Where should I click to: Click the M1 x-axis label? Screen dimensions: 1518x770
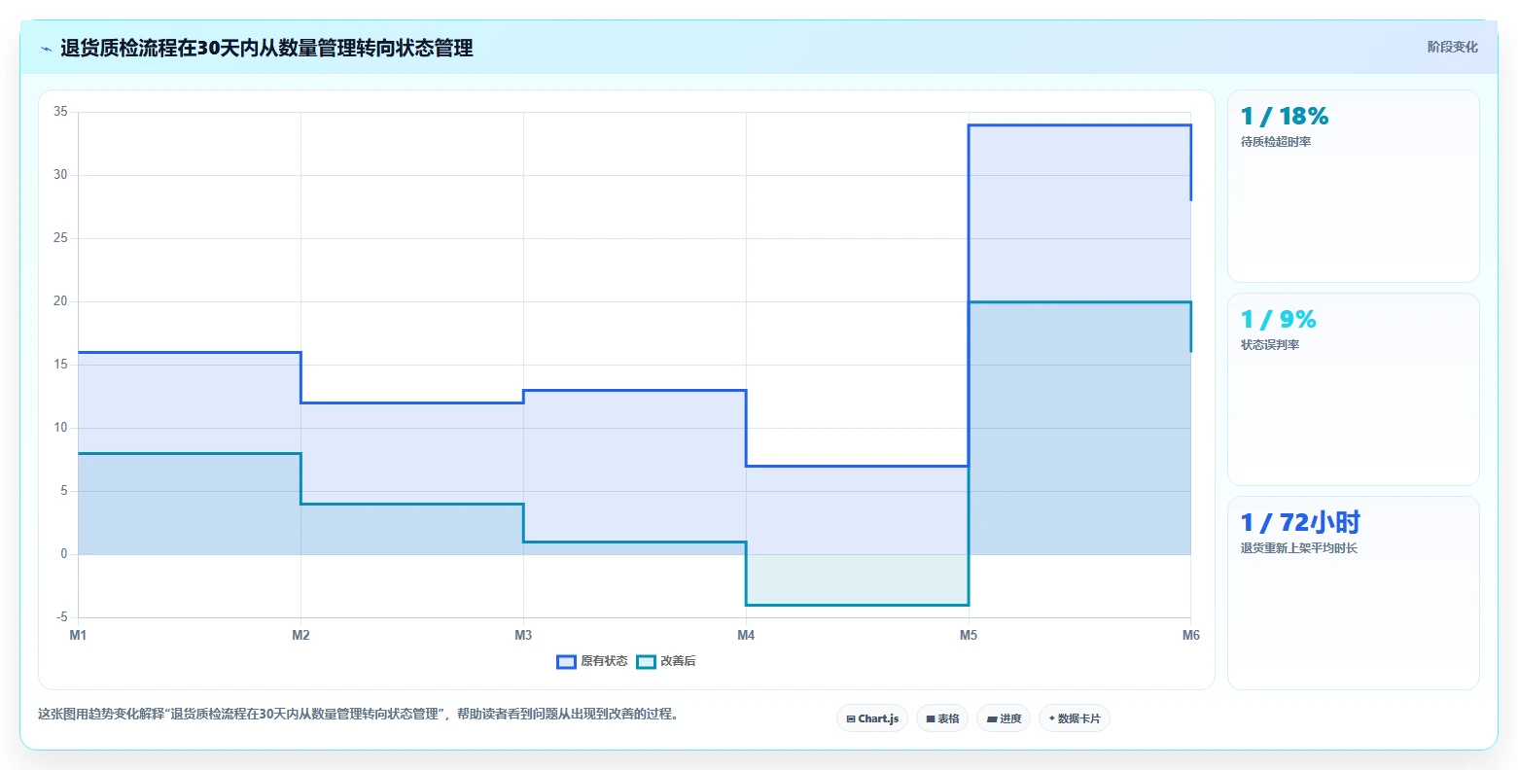point(78,635)
